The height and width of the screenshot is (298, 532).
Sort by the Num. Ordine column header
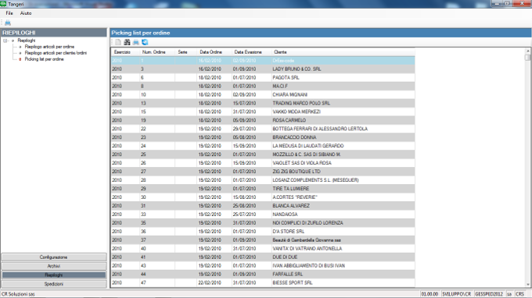(157, 52)
